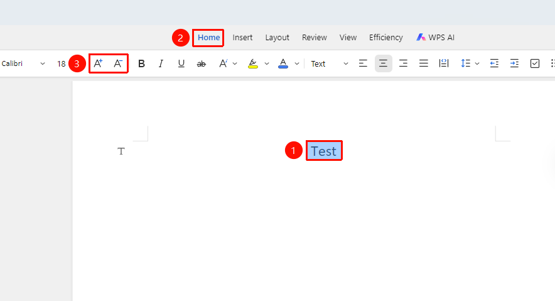555x301 pixels.
Task: Open the View tab
Action: pyautogui.click(x=348, y=38)
